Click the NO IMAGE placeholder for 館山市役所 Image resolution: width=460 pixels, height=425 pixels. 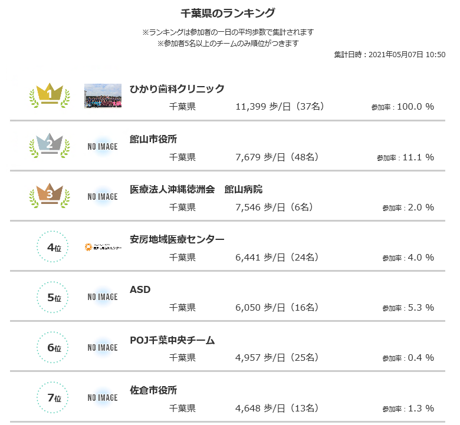[x=103, y=146]
